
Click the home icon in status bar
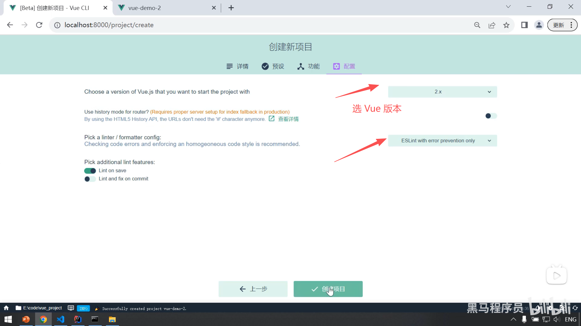coord(6,308)
